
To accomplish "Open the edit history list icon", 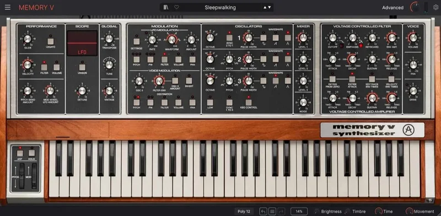I will click(272, 212).
